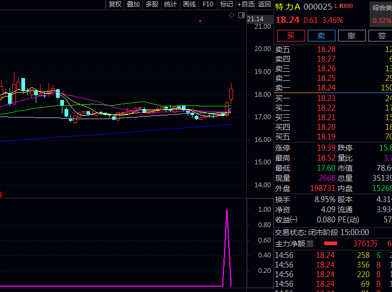The width and height of the screenshot is (392, 292).
Task: Select the 卖一 price 18.24
Action: 326,88
